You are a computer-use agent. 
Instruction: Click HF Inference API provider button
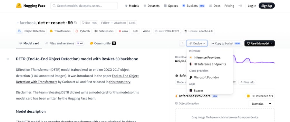[260, 96]
